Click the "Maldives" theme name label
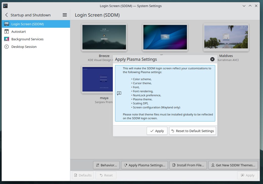Image resolution: width=263 pixels, height=184 pixels. [x=226, y=56]
